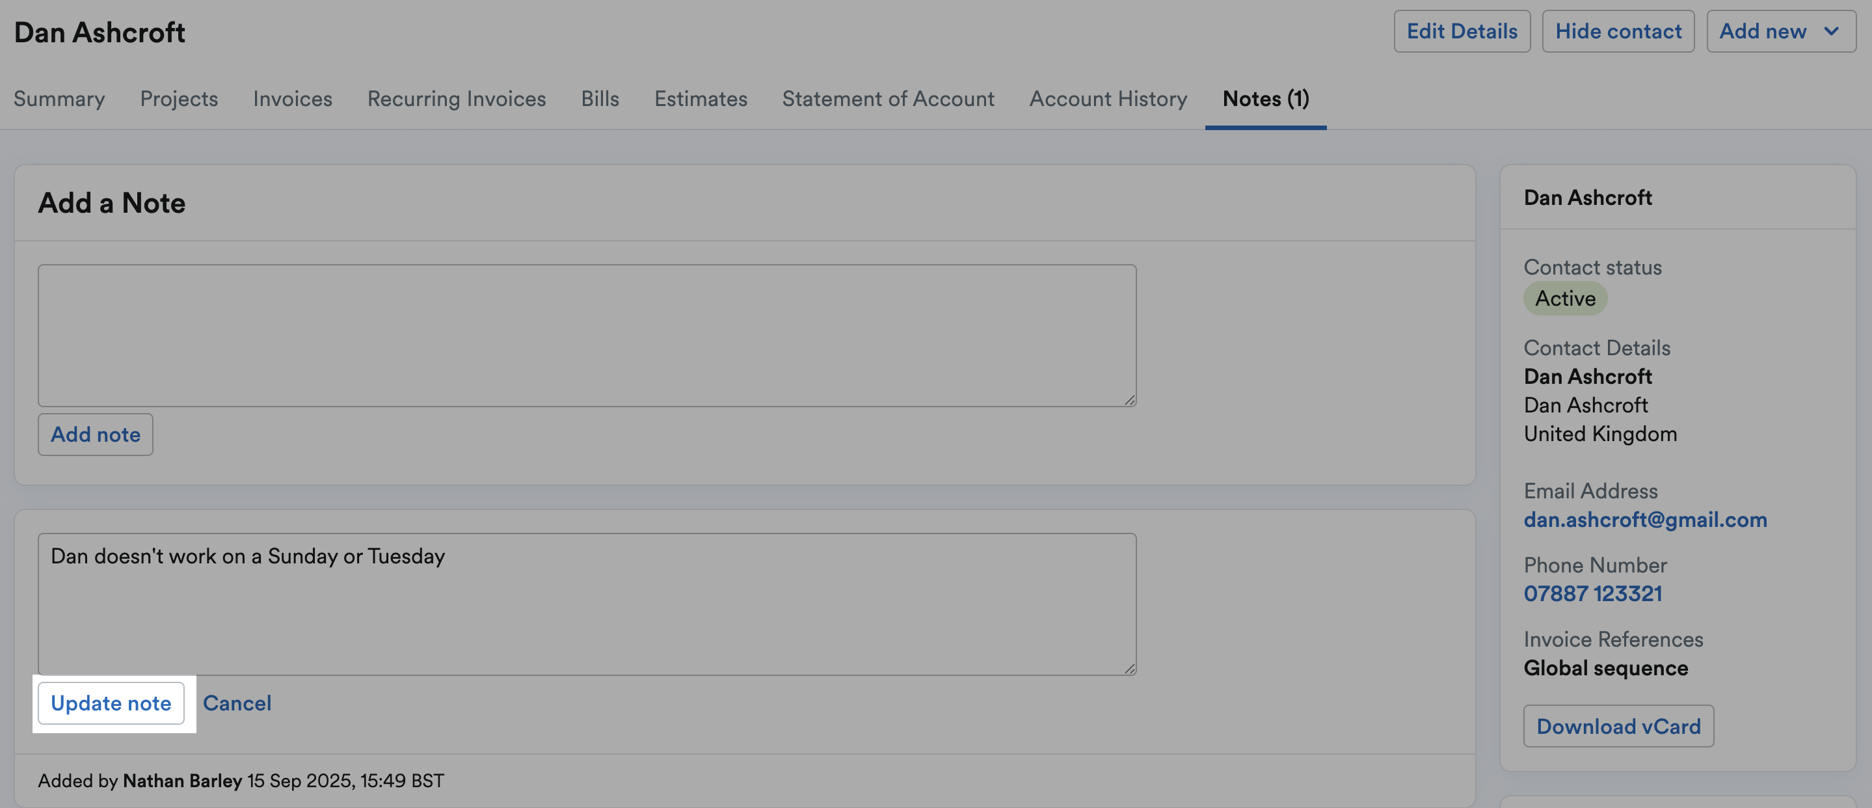Screen dimensions: 1872x808
Task: Switch to the Estimates tab
Action: click(x=701, y=99)
